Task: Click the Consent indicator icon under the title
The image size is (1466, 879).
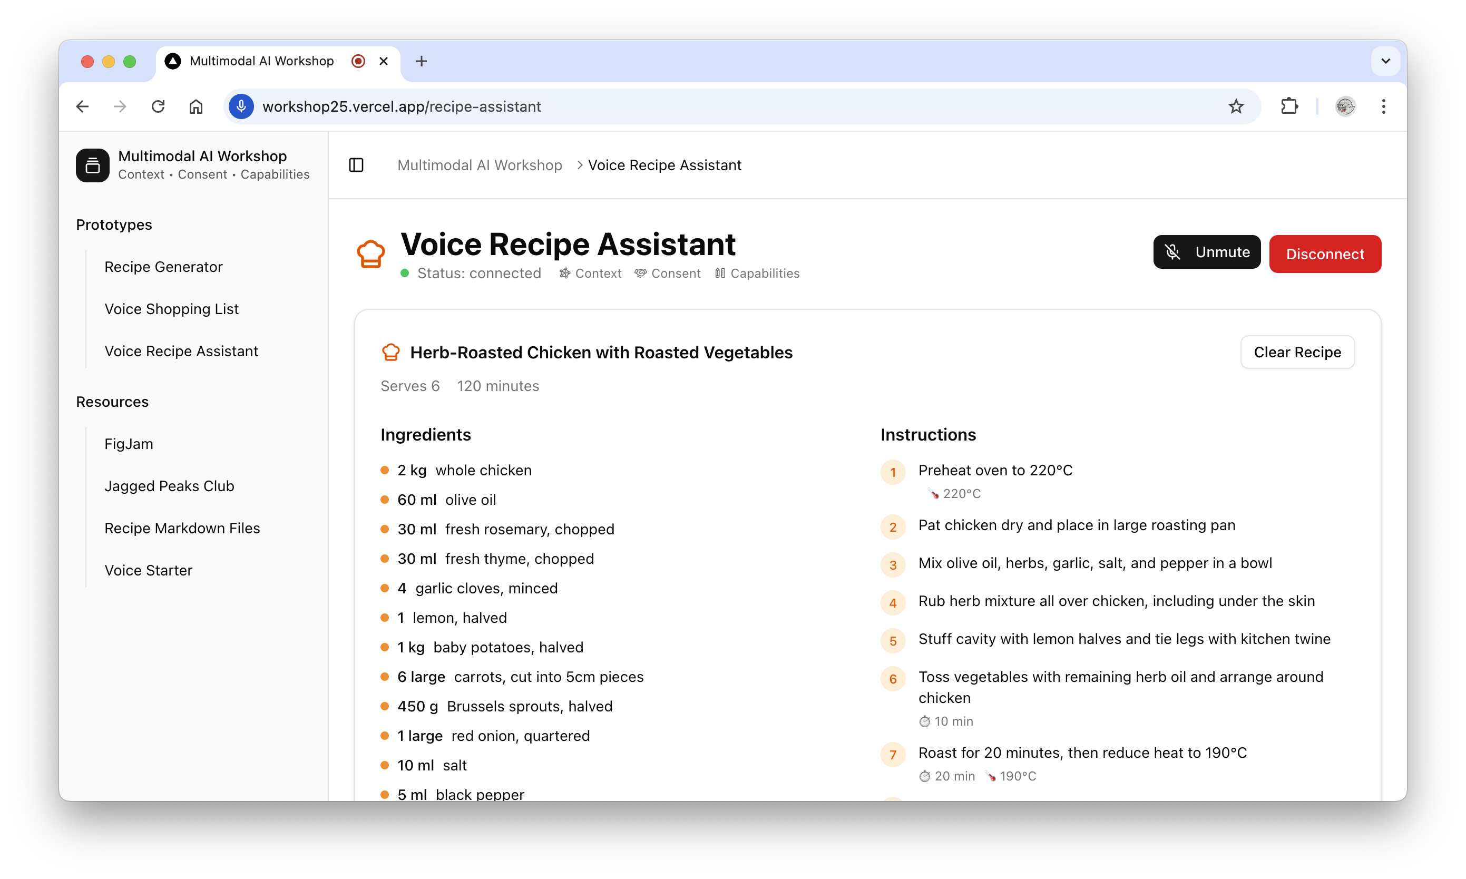Action: [x=640, y=273]
